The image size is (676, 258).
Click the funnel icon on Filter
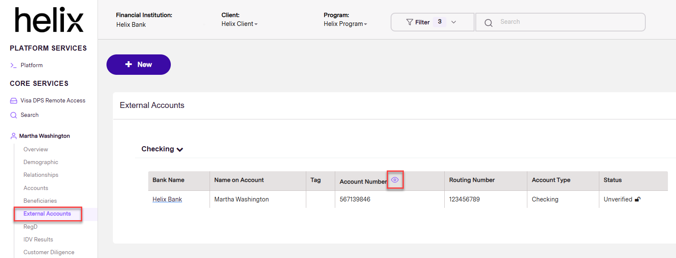[409, 22]
